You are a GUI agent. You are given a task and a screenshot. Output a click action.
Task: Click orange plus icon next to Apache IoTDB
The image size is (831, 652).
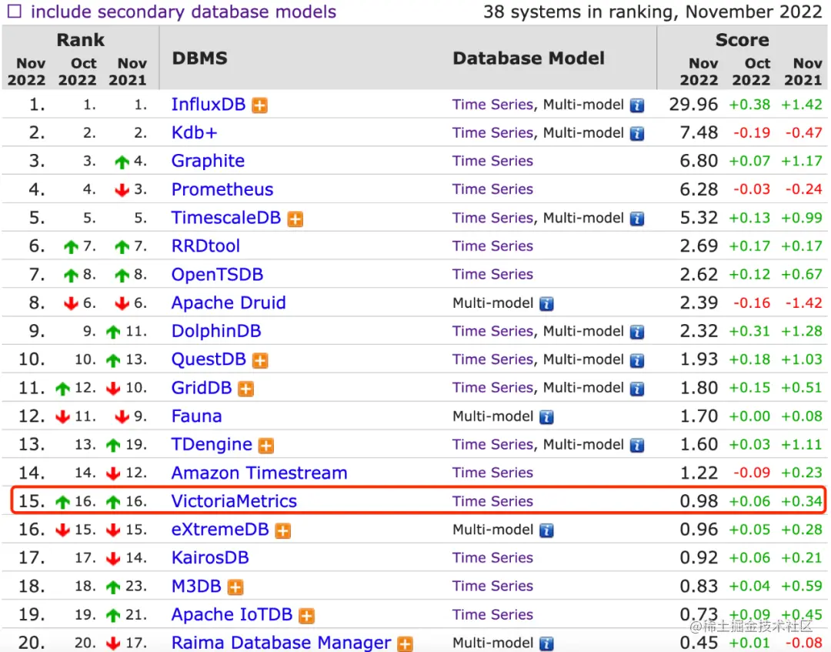point(306,616)
